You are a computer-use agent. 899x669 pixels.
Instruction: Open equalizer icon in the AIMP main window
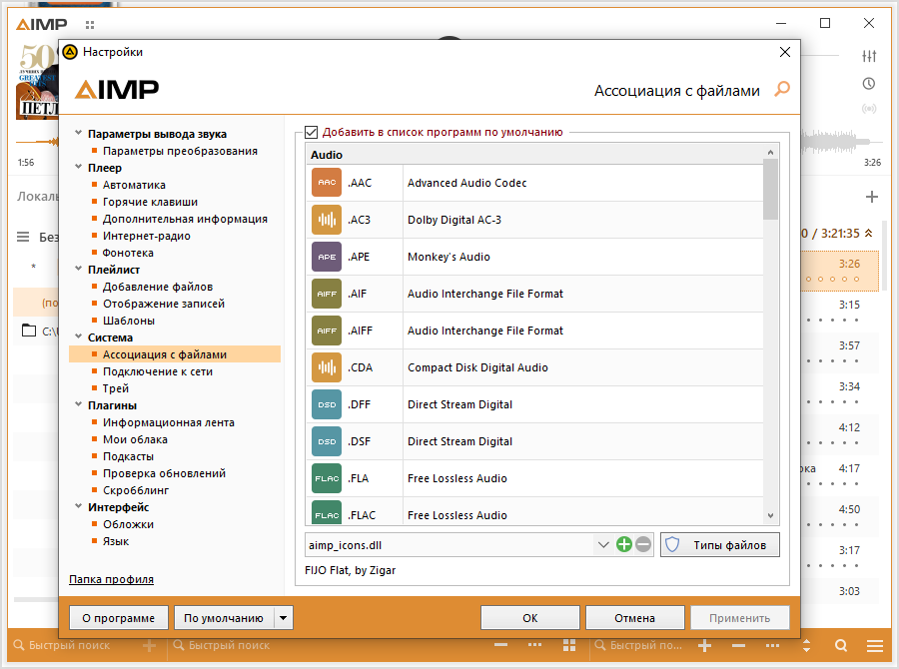pos(869,56)
